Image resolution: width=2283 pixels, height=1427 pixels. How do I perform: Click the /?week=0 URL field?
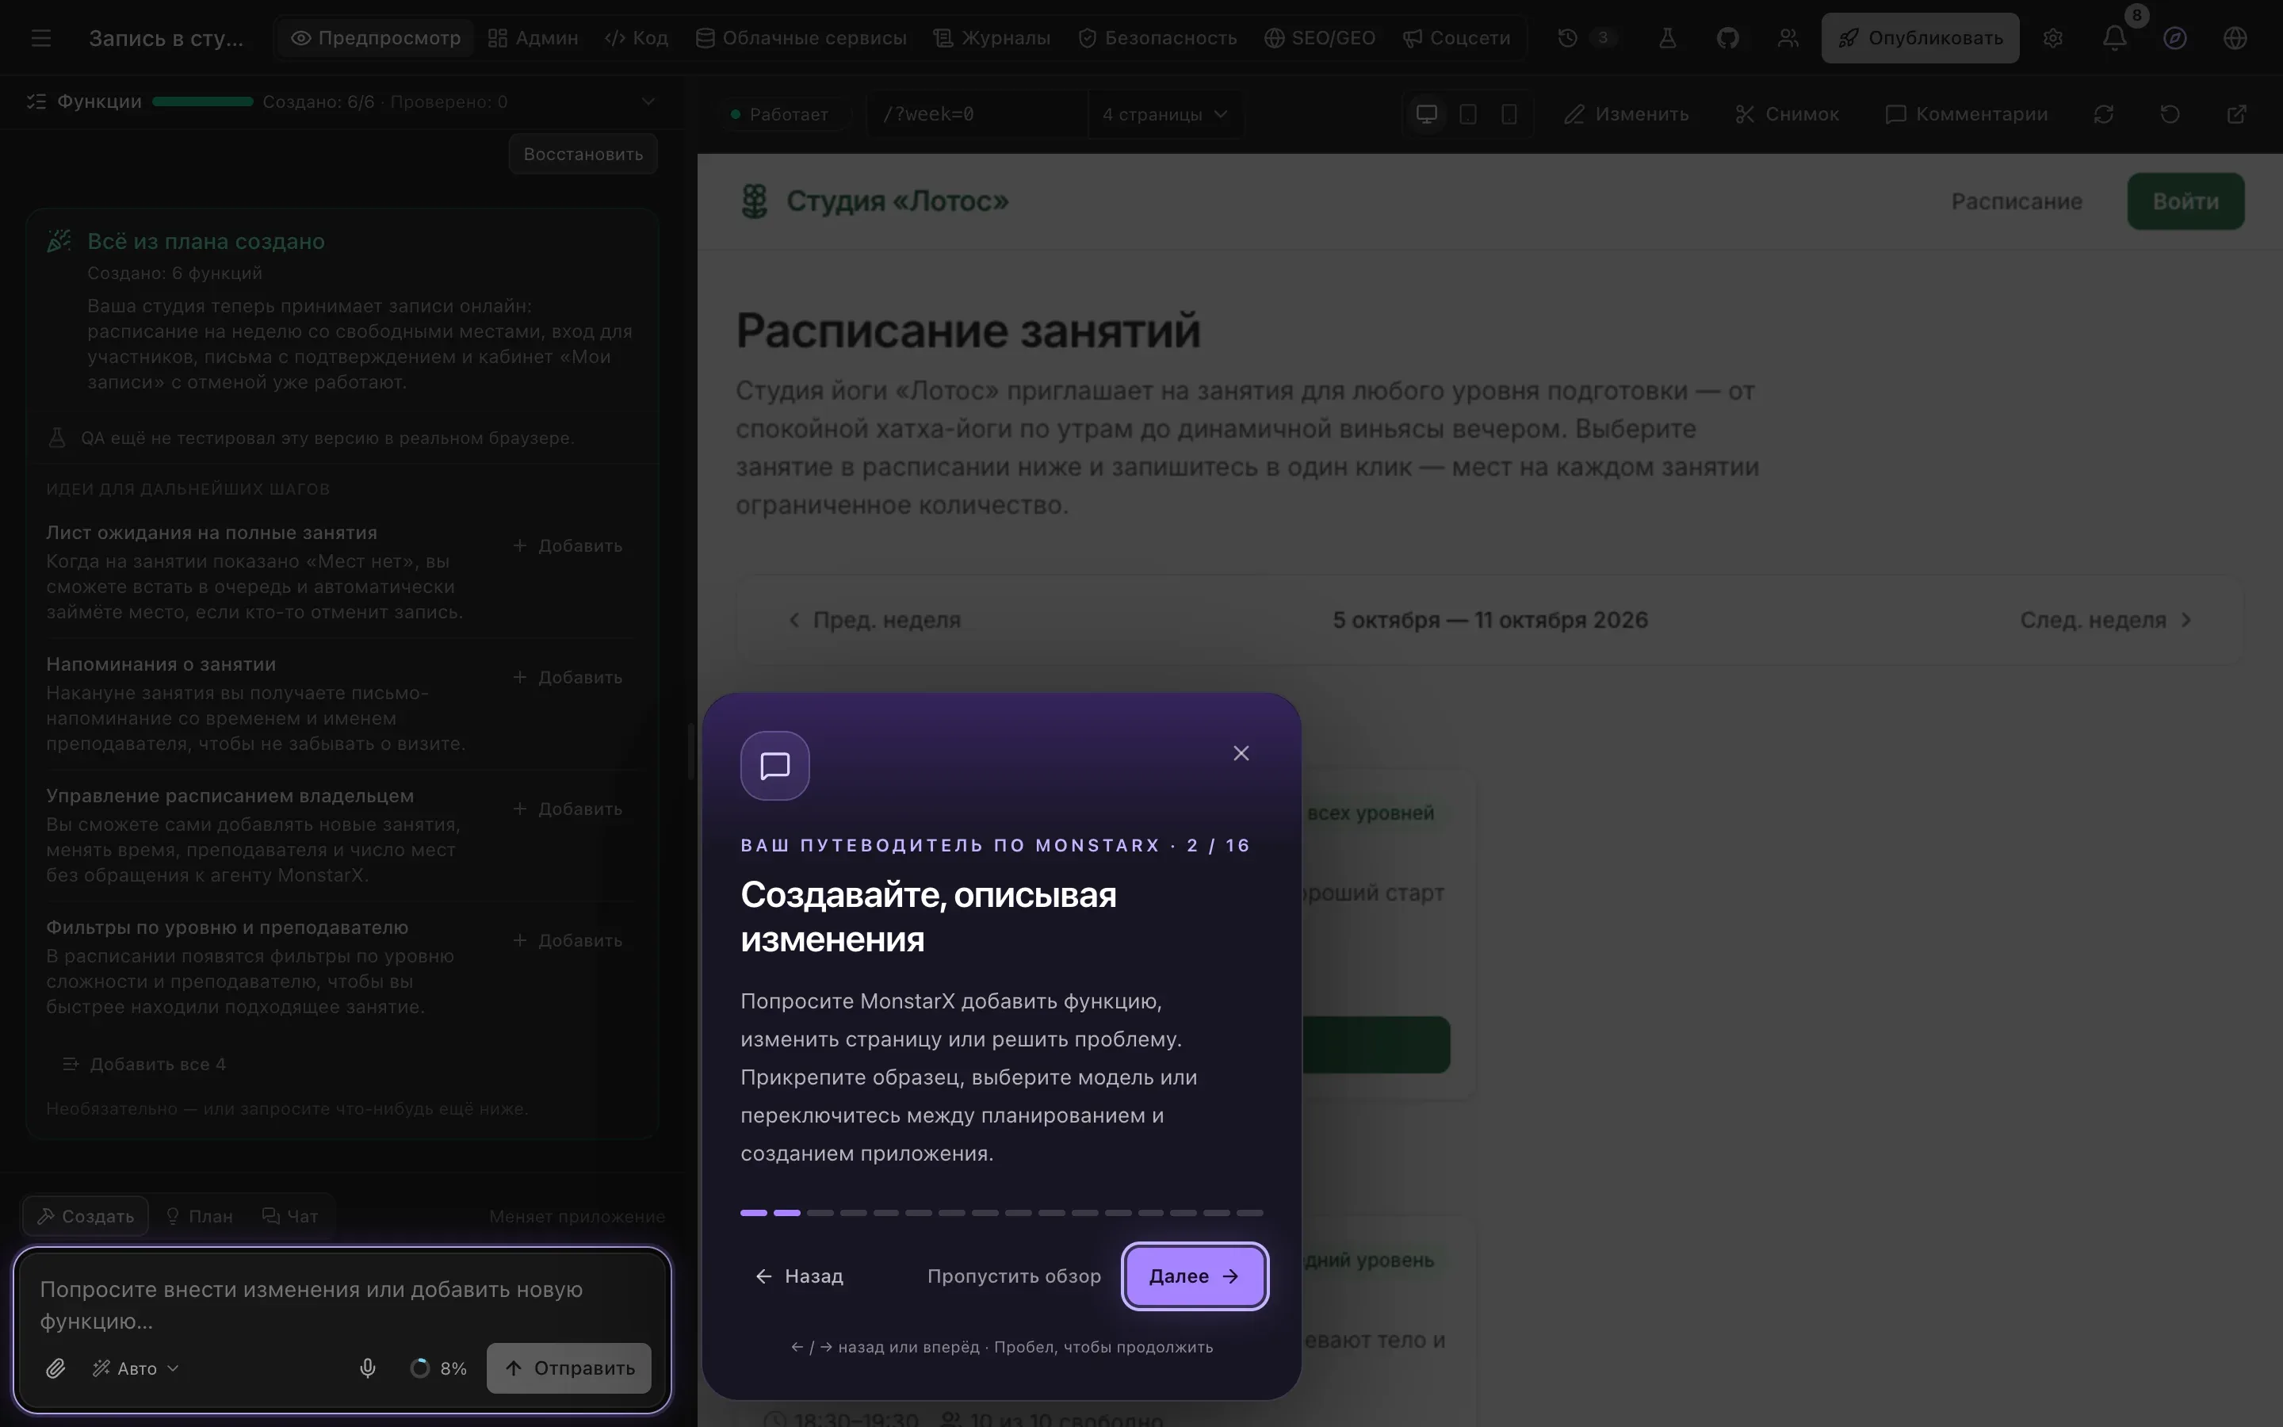point(977,114)
